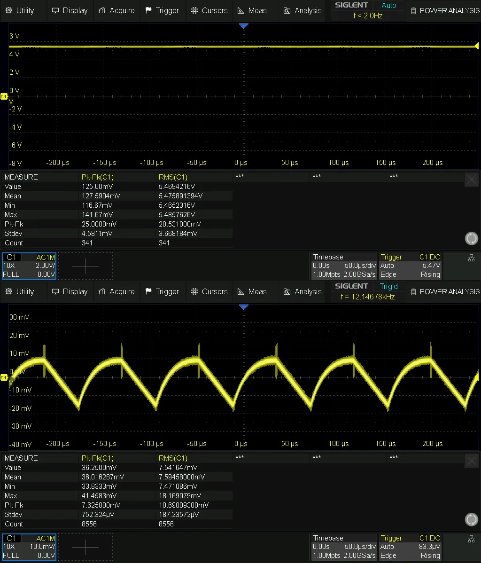The height and width of the screenshot is (564, 481).
Task: Open Trigger info box showing 5.47V level
Action: click(410, 266)
